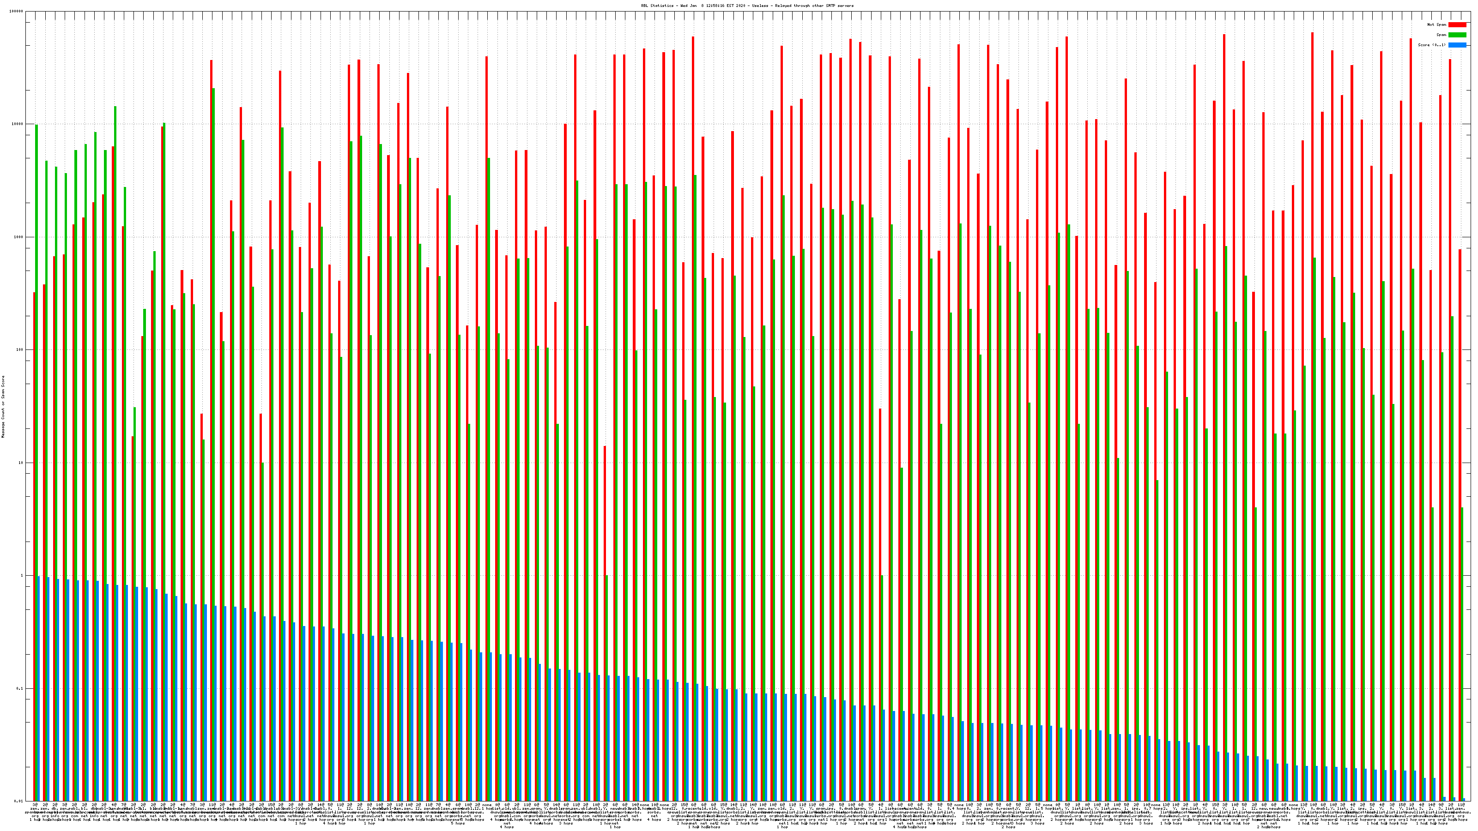Image resolution: width=1478 pixels, height=831 pixels.
Task: Click the blue Score legend swatch
Action: click(x=1457, y=45)
